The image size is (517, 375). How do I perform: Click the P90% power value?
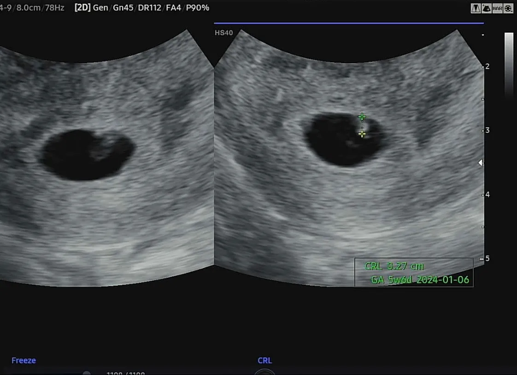click(x=198, y=7)
